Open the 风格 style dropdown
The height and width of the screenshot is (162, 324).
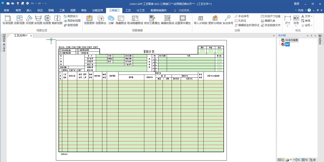302,10
